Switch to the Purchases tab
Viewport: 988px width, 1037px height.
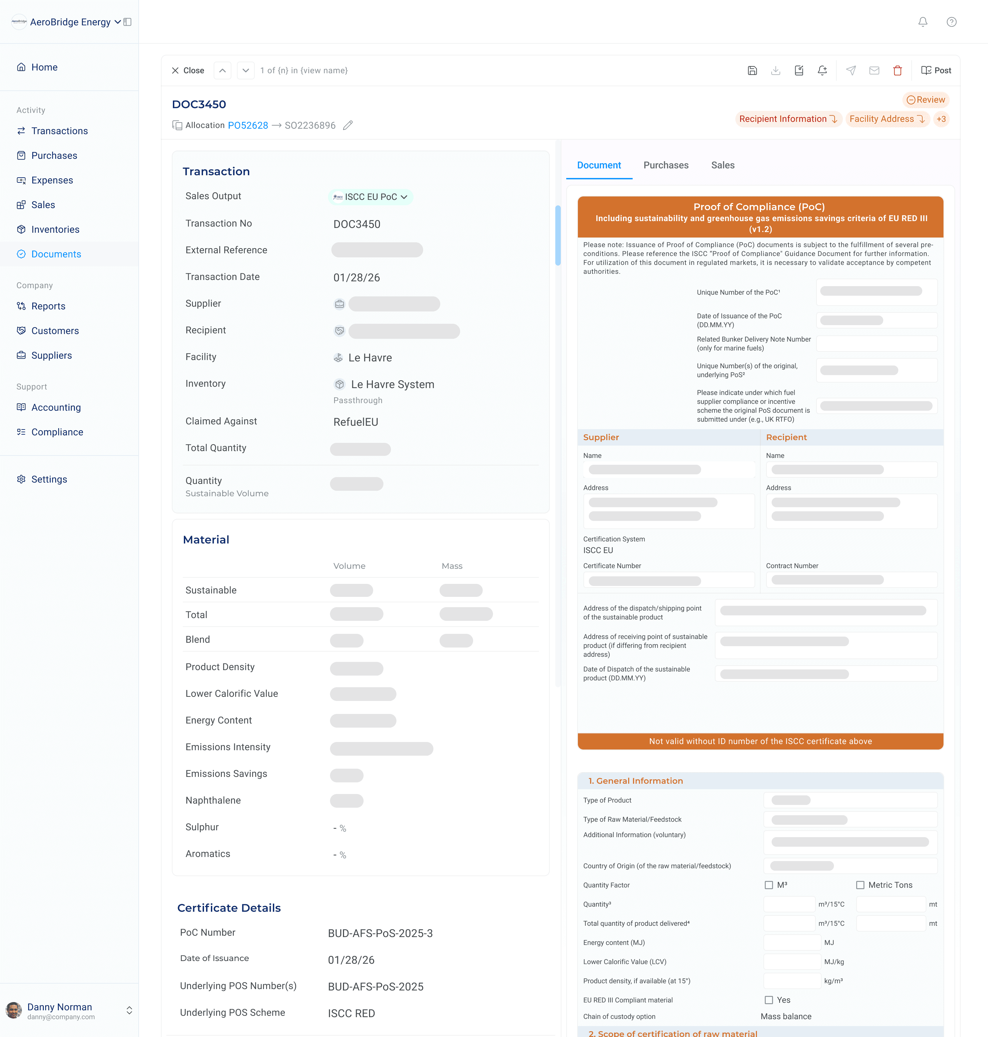pos(666,165)
